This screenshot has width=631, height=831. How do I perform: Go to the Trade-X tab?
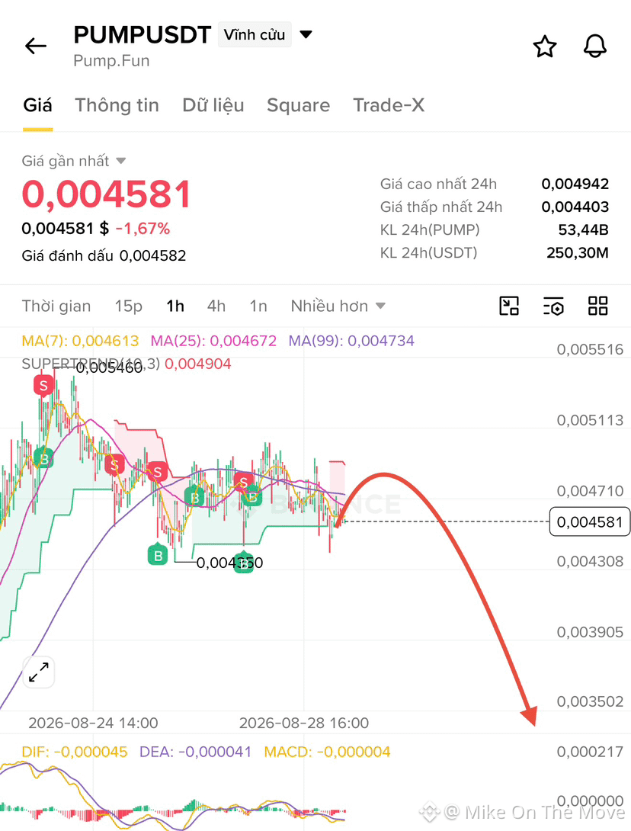coord(389,105)
